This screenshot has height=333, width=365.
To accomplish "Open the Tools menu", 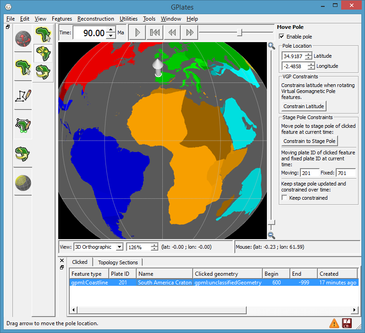I will [149, 19].
